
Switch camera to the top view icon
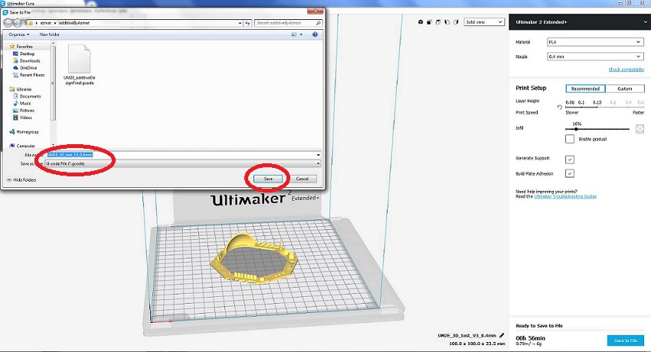pyautogui.click(x=438, y=22)
